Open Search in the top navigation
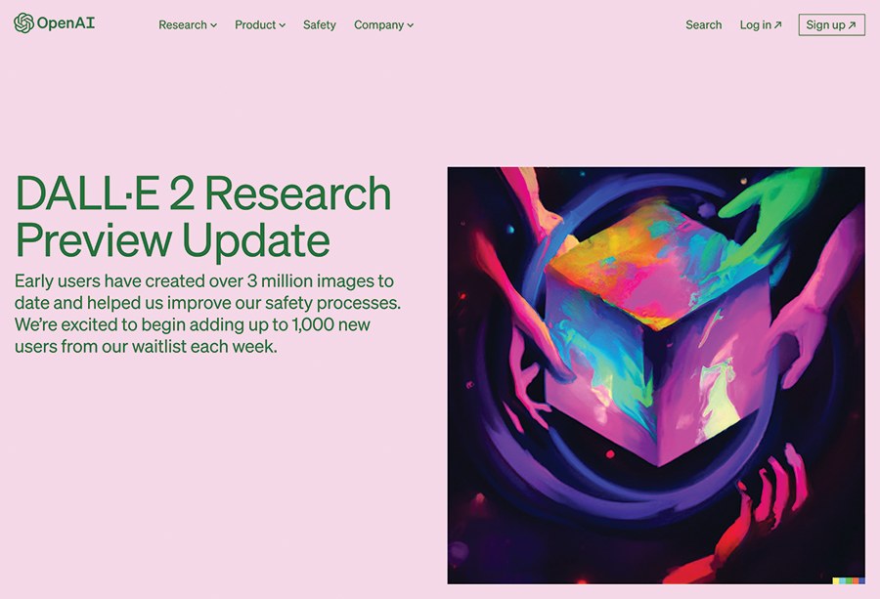The height and width of the screenshot is (599, 880). tap(703, 24)
